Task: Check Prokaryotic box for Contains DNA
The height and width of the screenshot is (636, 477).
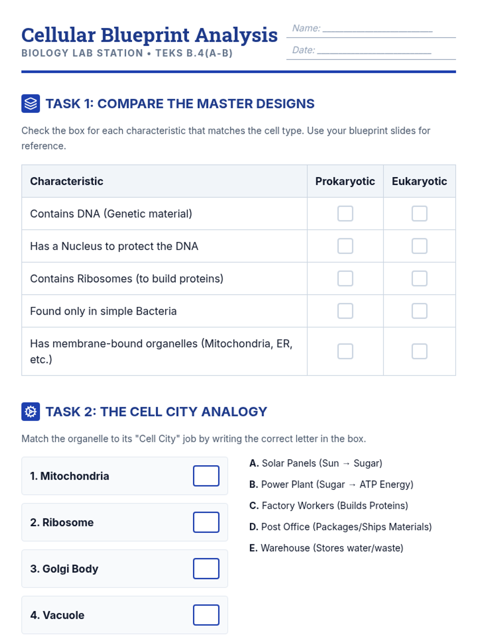Action: point(345,213)
